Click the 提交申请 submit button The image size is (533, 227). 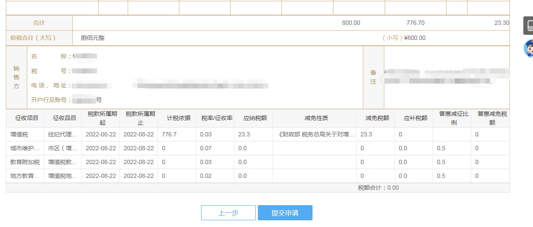(285, 213)
